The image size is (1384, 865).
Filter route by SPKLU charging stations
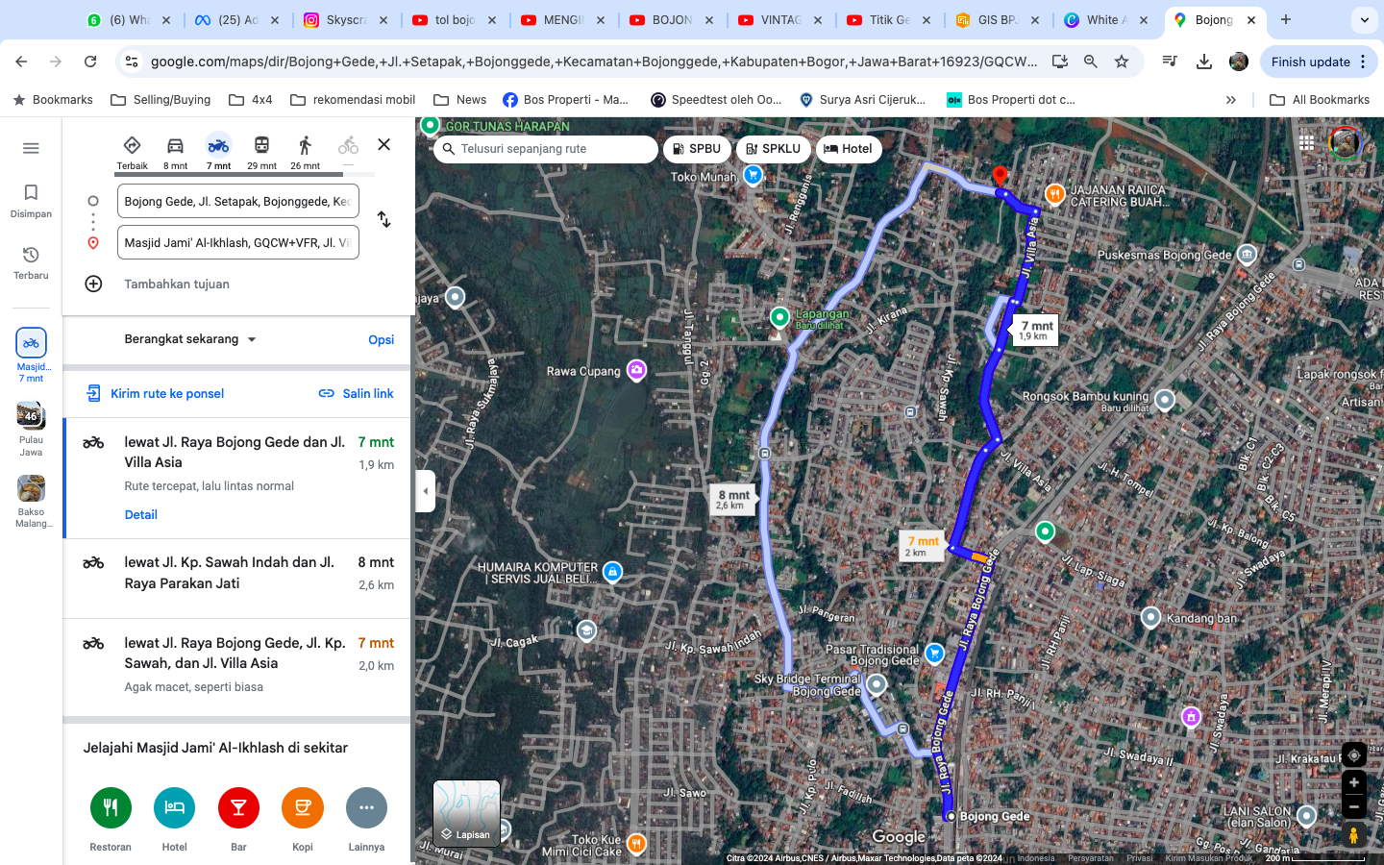coord(774,149)
